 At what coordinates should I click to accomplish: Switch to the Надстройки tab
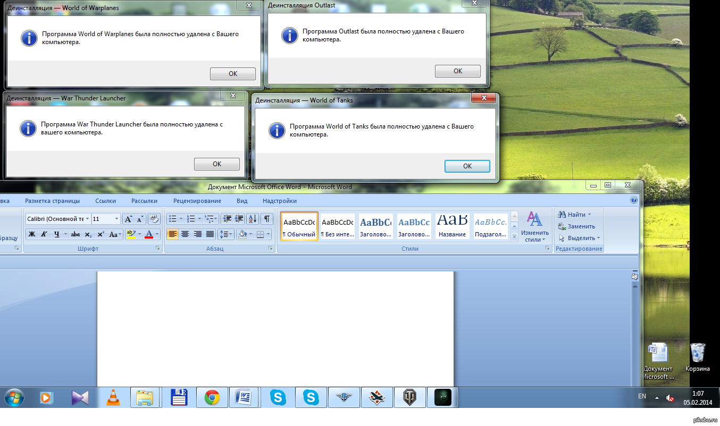[280, 201]
